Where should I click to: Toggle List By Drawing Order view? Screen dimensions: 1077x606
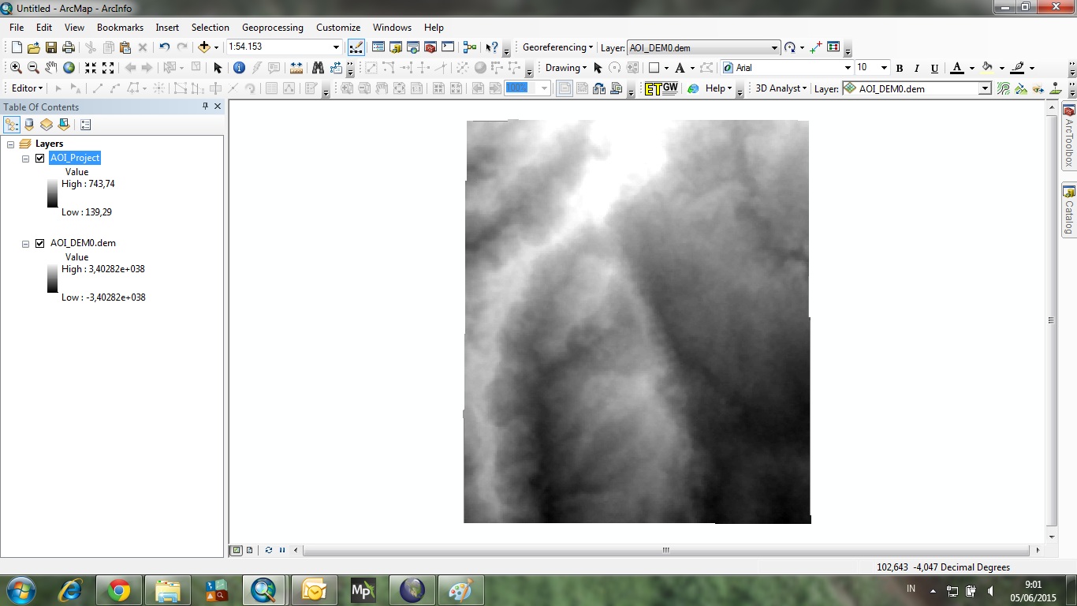point(12,125)
